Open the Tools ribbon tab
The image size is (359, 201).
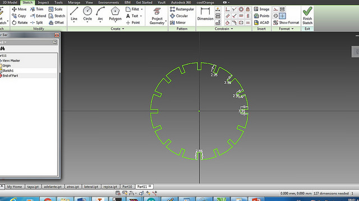tap(58, 2)
